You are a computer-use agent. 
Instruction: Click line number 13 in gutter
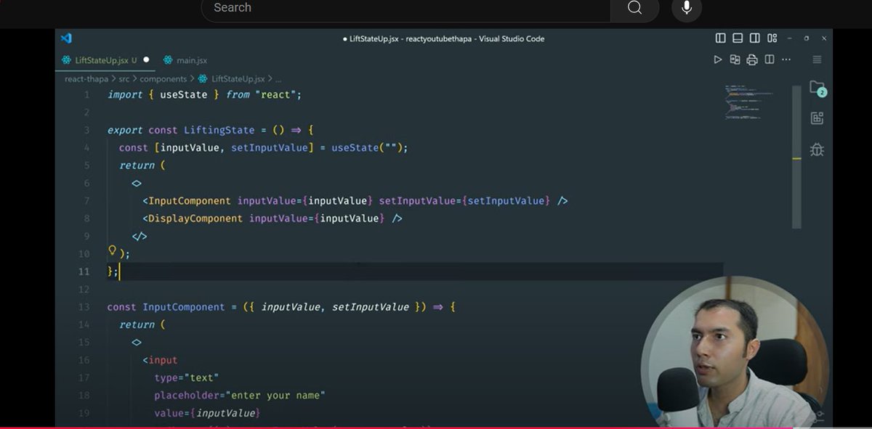(84, 307)
